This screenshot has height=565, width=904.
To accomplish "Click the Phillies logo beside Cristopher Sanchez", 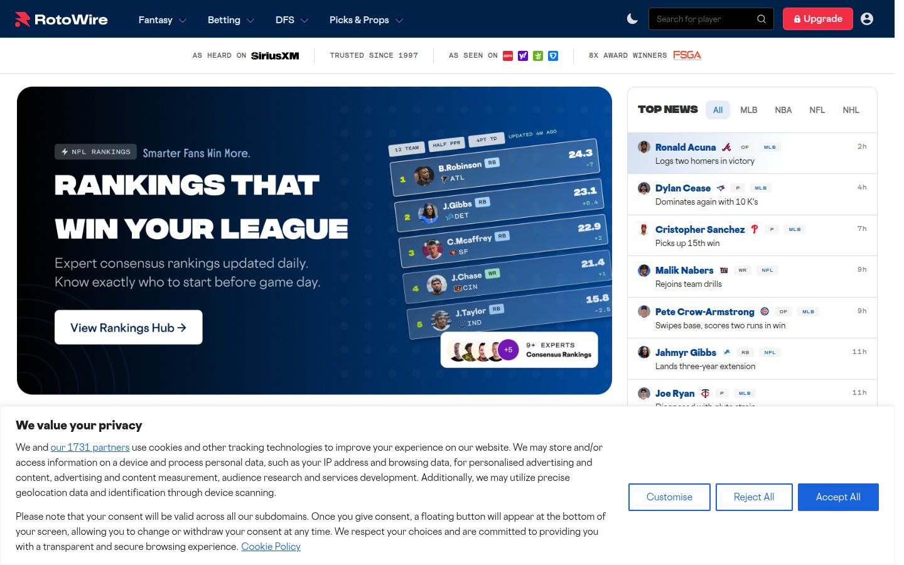I will coord(755,229).
